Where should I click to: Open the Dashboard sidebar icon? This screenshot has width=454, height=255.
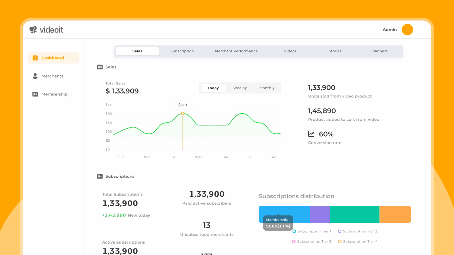click(x=35, y=58)
